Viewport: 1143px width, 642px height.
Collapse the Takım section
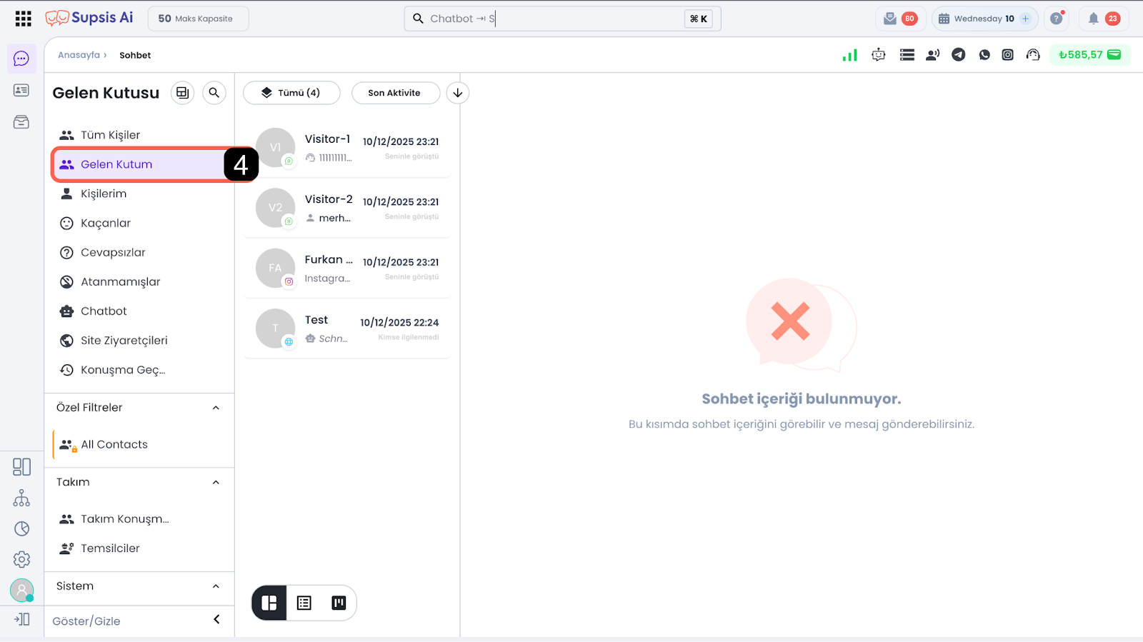216,483
